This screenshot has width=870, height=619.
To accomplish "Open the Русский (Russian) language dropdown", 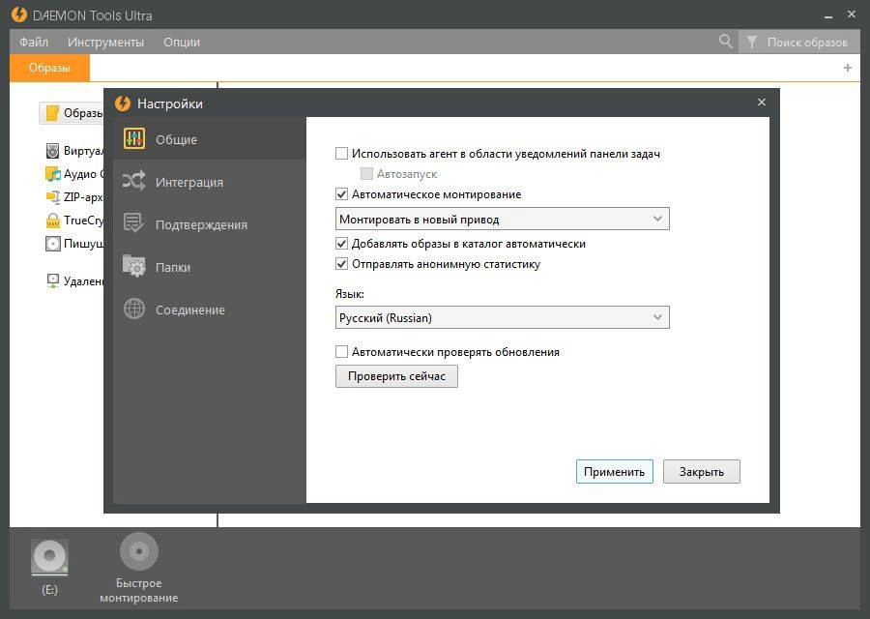I will click(x=502, y=317).
